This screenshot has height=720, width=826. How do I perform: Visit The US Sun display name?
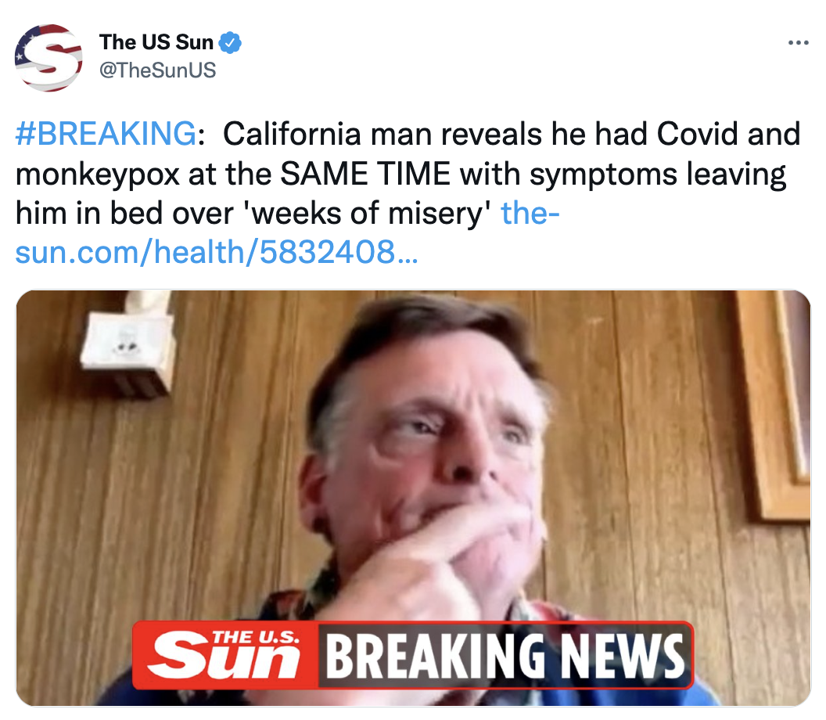pyautogui.click(x=156, y=42)
